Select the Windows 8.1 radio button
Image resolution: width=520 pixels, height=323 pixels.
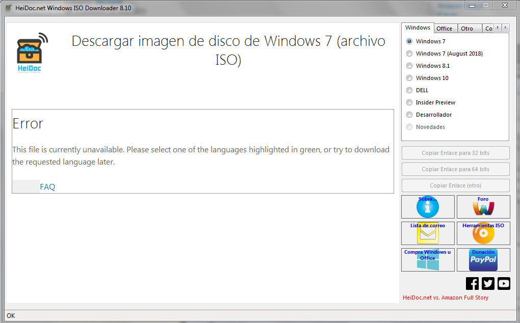409,66
